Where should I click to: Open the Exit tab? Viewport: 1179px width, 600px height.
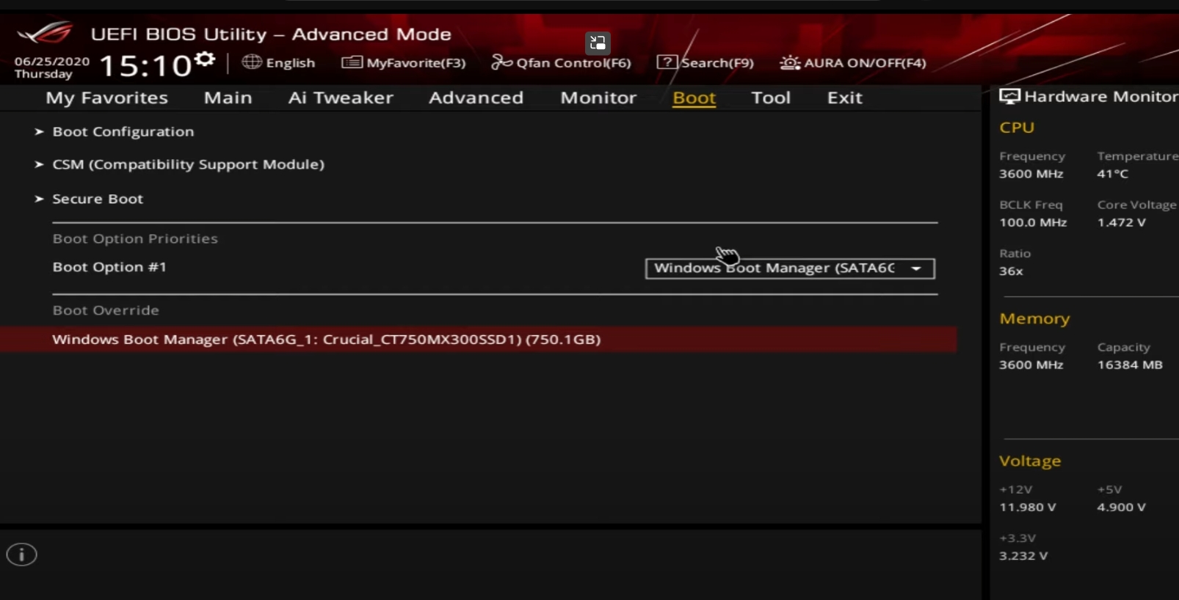844,98
